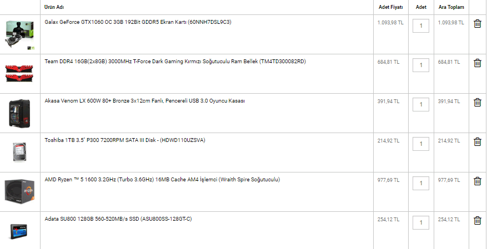
Task: Click the Toshiba 1TB P300 product name
Action: [x=125, y=140]
